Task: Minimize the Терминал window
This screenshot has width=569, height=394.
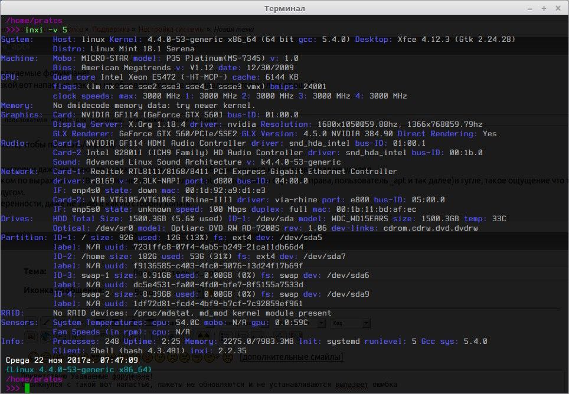Action: coord(530,8)
